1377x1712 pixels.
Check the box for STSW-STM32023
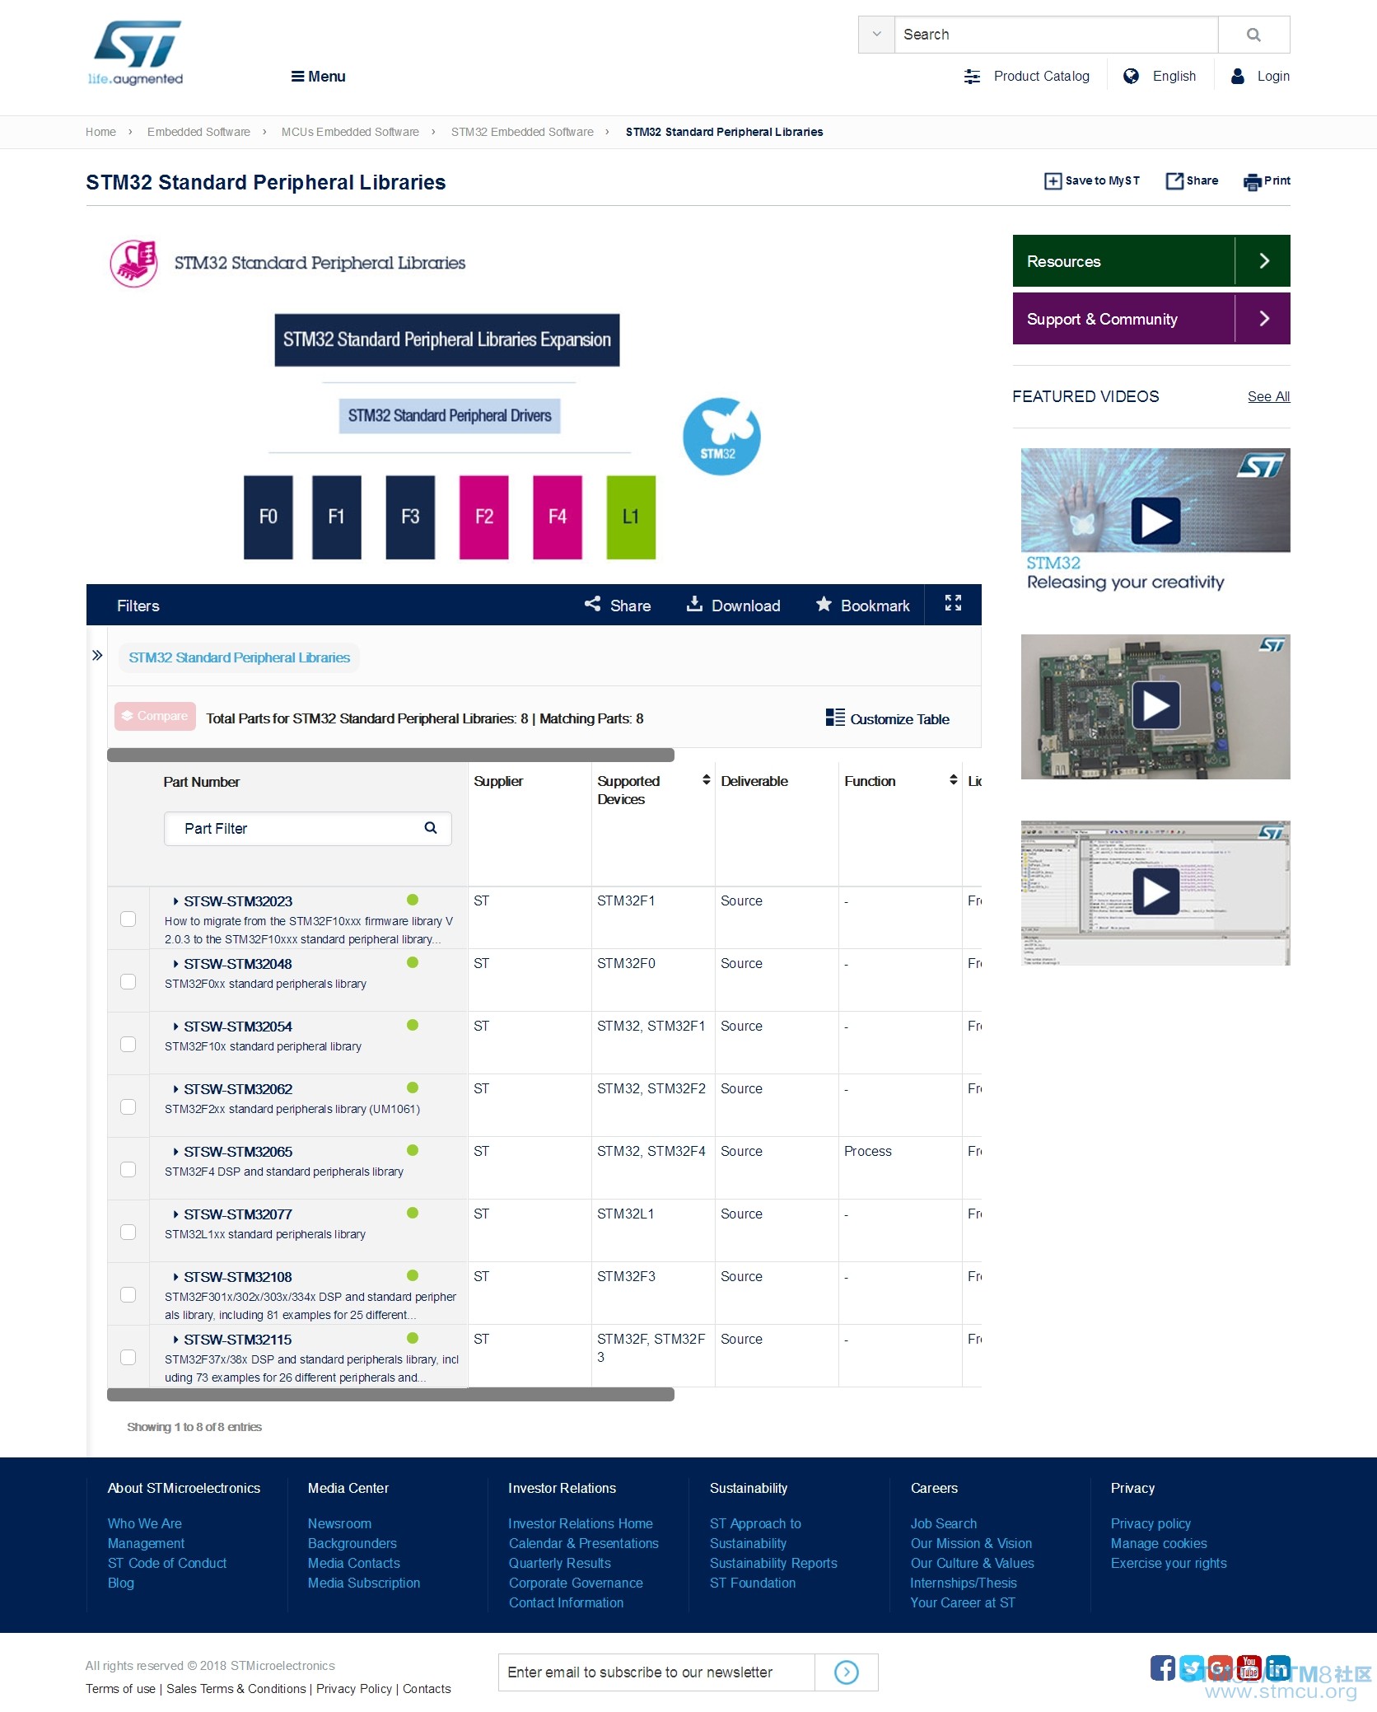[128, 919]
